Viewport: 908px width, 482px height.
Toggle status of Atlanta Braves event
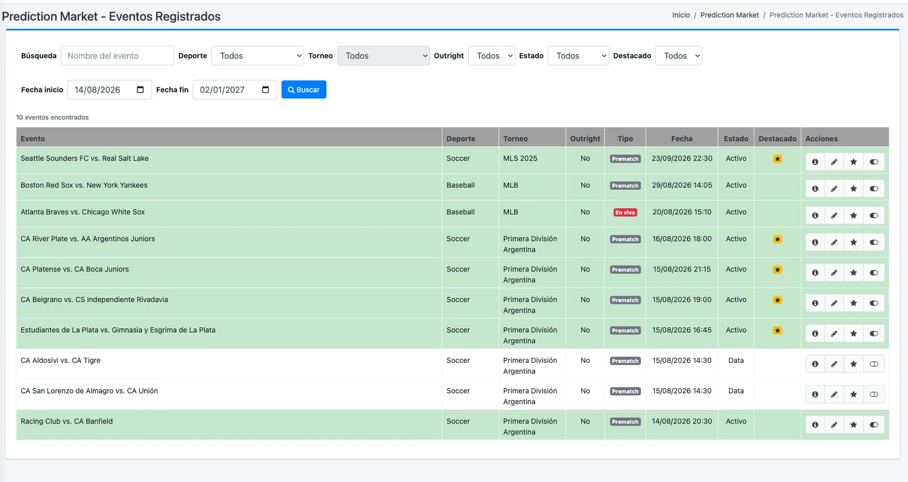pyautogui.click(x=874, y=215)
